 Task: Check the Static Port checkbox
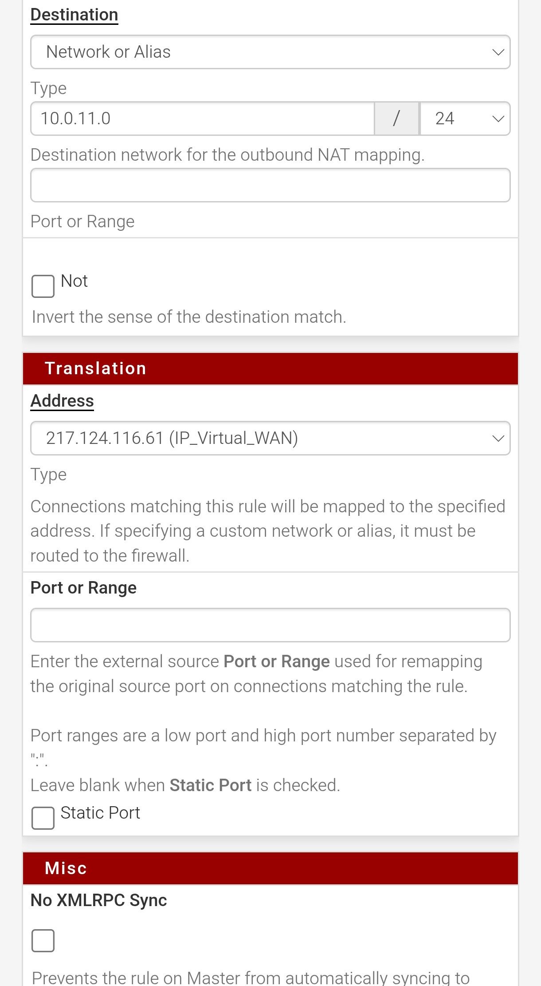point(43,818)
